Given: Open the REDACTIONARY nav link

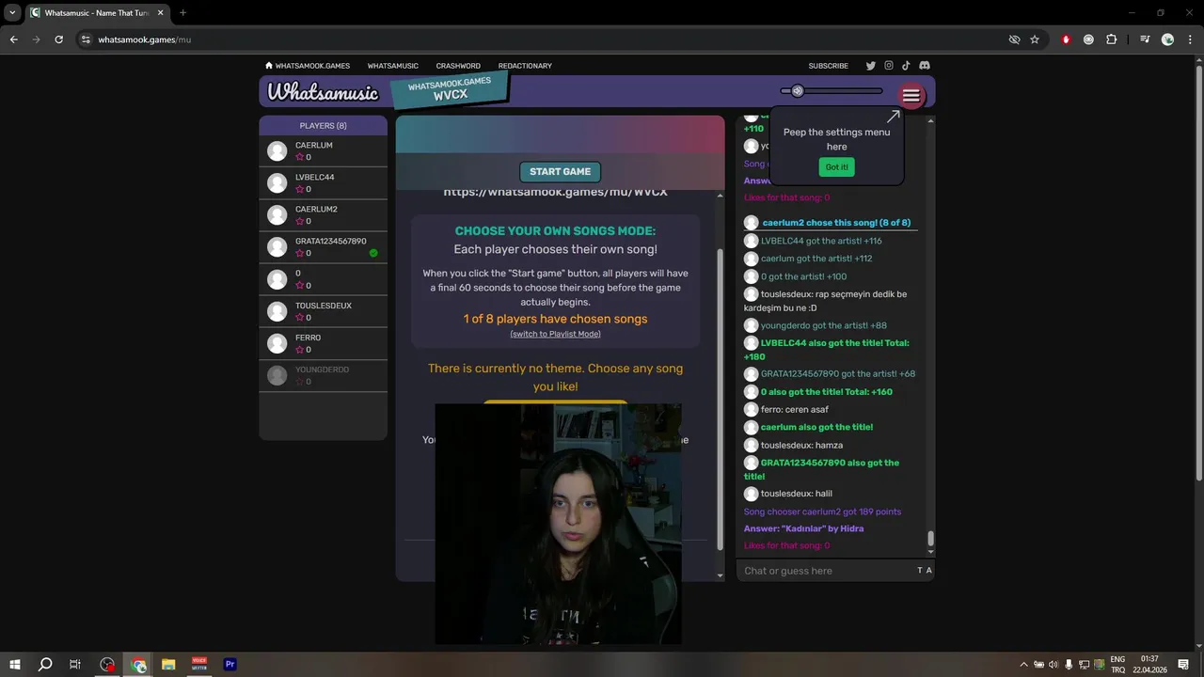Looking at the screenshot, I should (525, 66).
